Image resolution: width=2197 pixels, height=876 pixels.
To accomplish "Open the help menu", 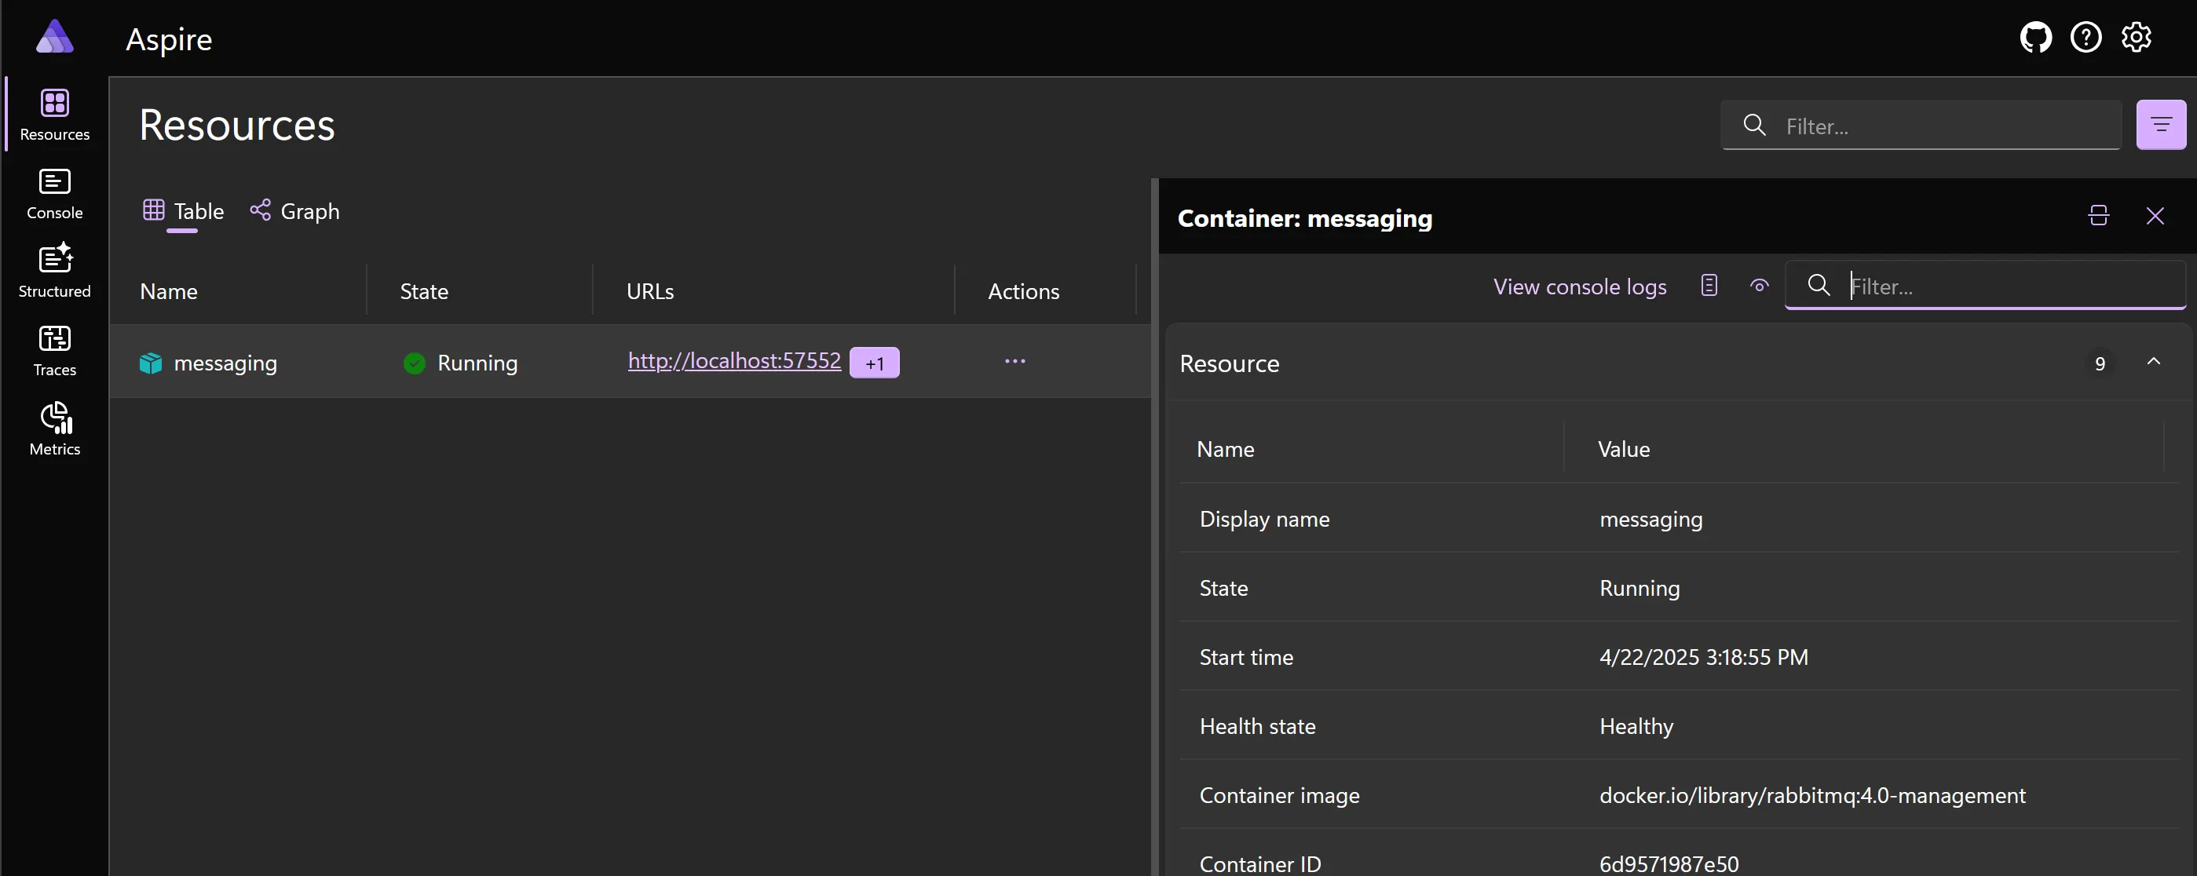I will (2086, 37).
